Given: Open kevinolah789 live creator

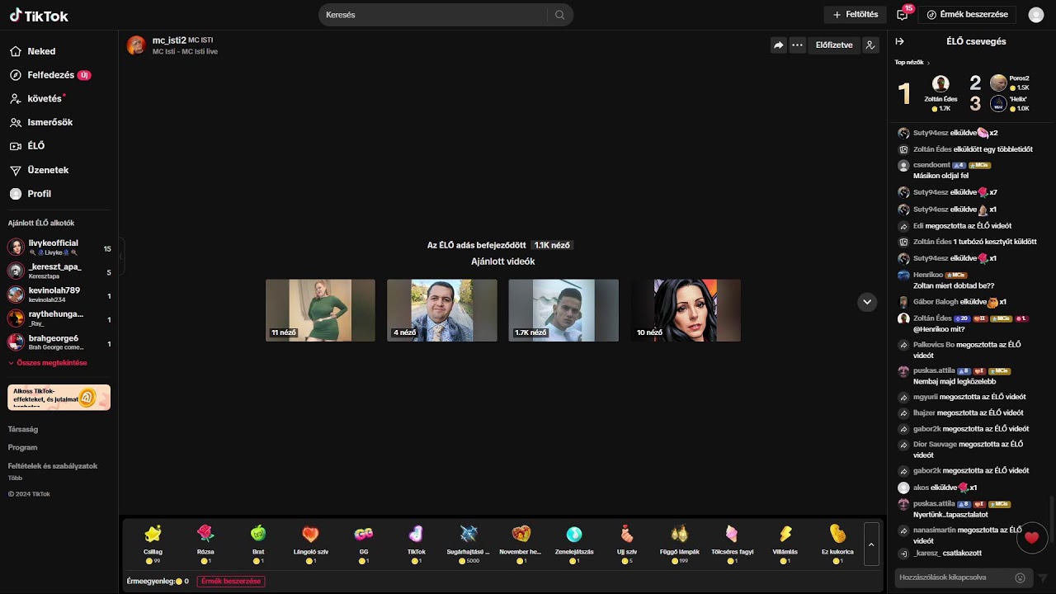Looking at the screenshot, I should [x=59, y=295].
